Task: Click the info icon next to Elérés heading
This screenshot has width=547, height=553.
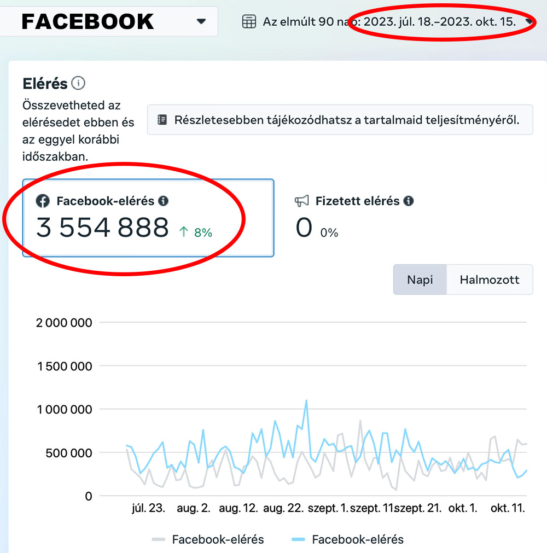Action: pyautogui.click(x=78, y=83)
